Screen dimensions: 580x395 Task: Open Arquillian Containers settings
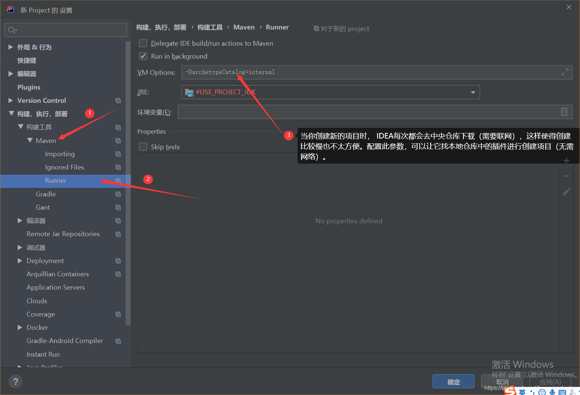(x=58, y=274)
